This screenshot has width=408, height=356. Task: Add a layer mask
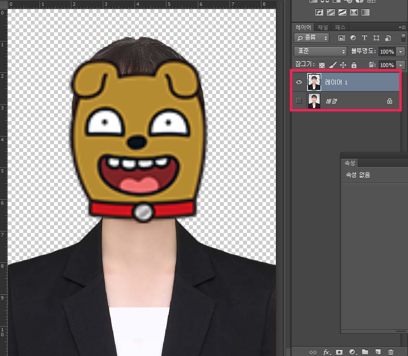point(340,352)
